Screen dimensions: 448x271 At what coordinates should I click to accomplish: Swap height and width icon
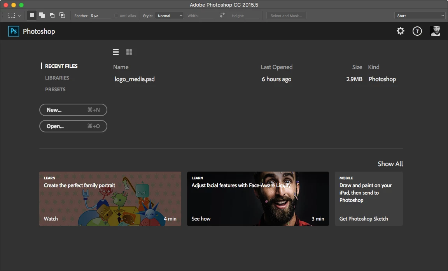(x=222, y=15)
